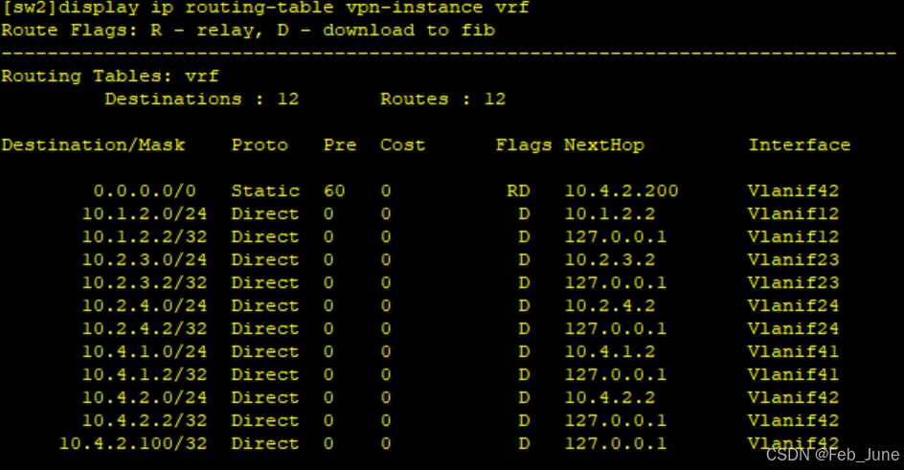Click the 'display ip routing-table vpn-instance vrf' command line
Screen dimensions: 904x470
pos(265,8)
